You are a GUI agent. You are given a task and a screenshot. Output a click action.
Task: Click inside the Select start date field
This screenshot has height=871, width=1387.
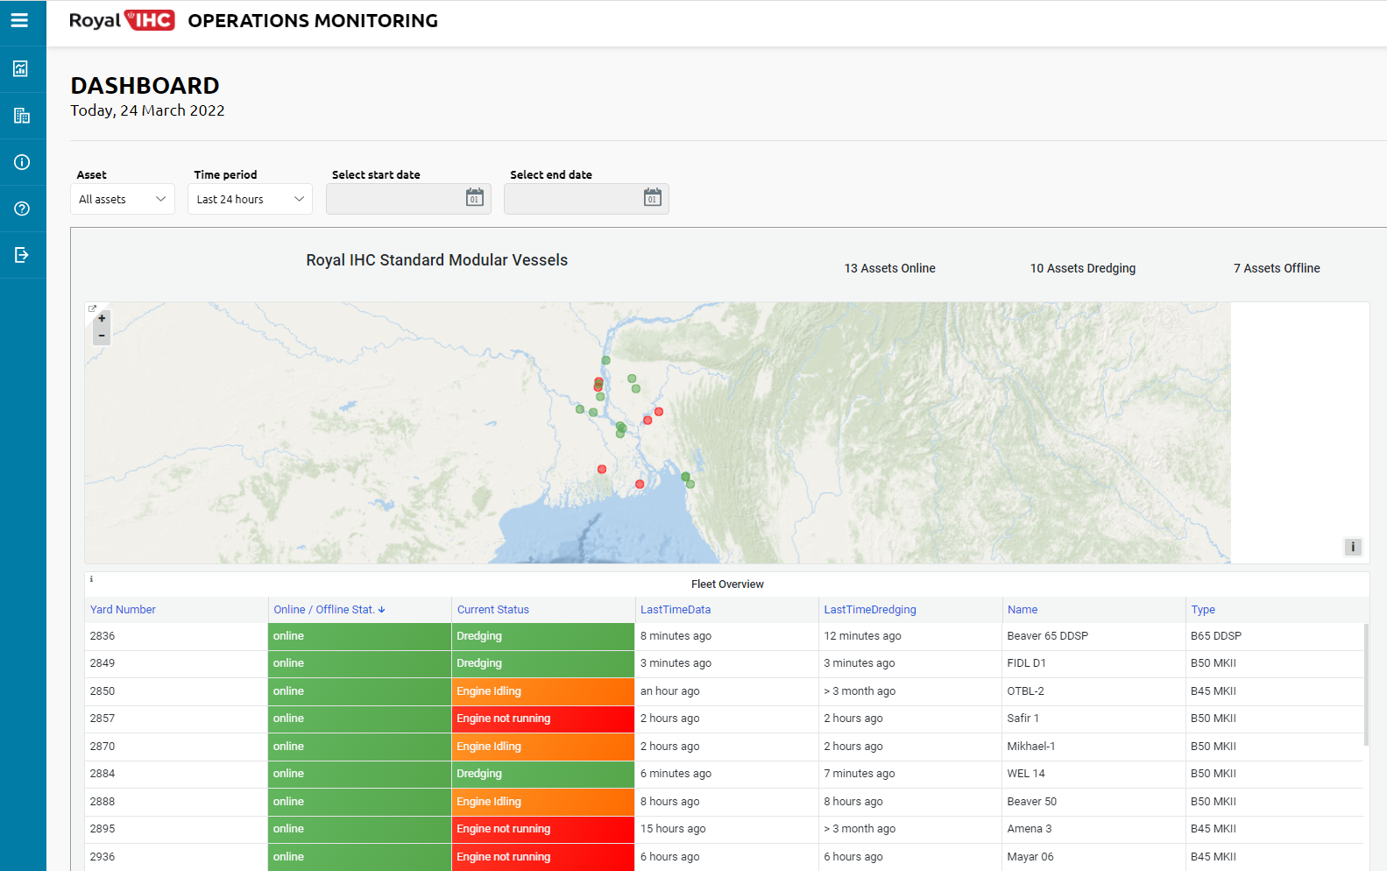click(394, 199)
